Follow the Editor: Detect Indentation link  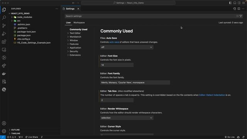212,95
